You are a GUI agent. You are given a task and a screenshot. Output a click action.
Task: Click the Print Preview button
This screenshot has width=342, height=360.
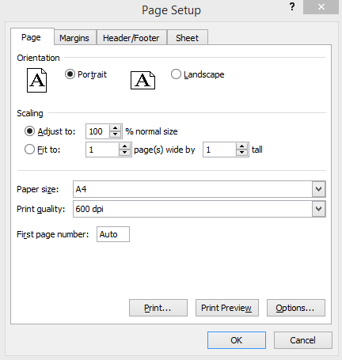coord(227,308)
